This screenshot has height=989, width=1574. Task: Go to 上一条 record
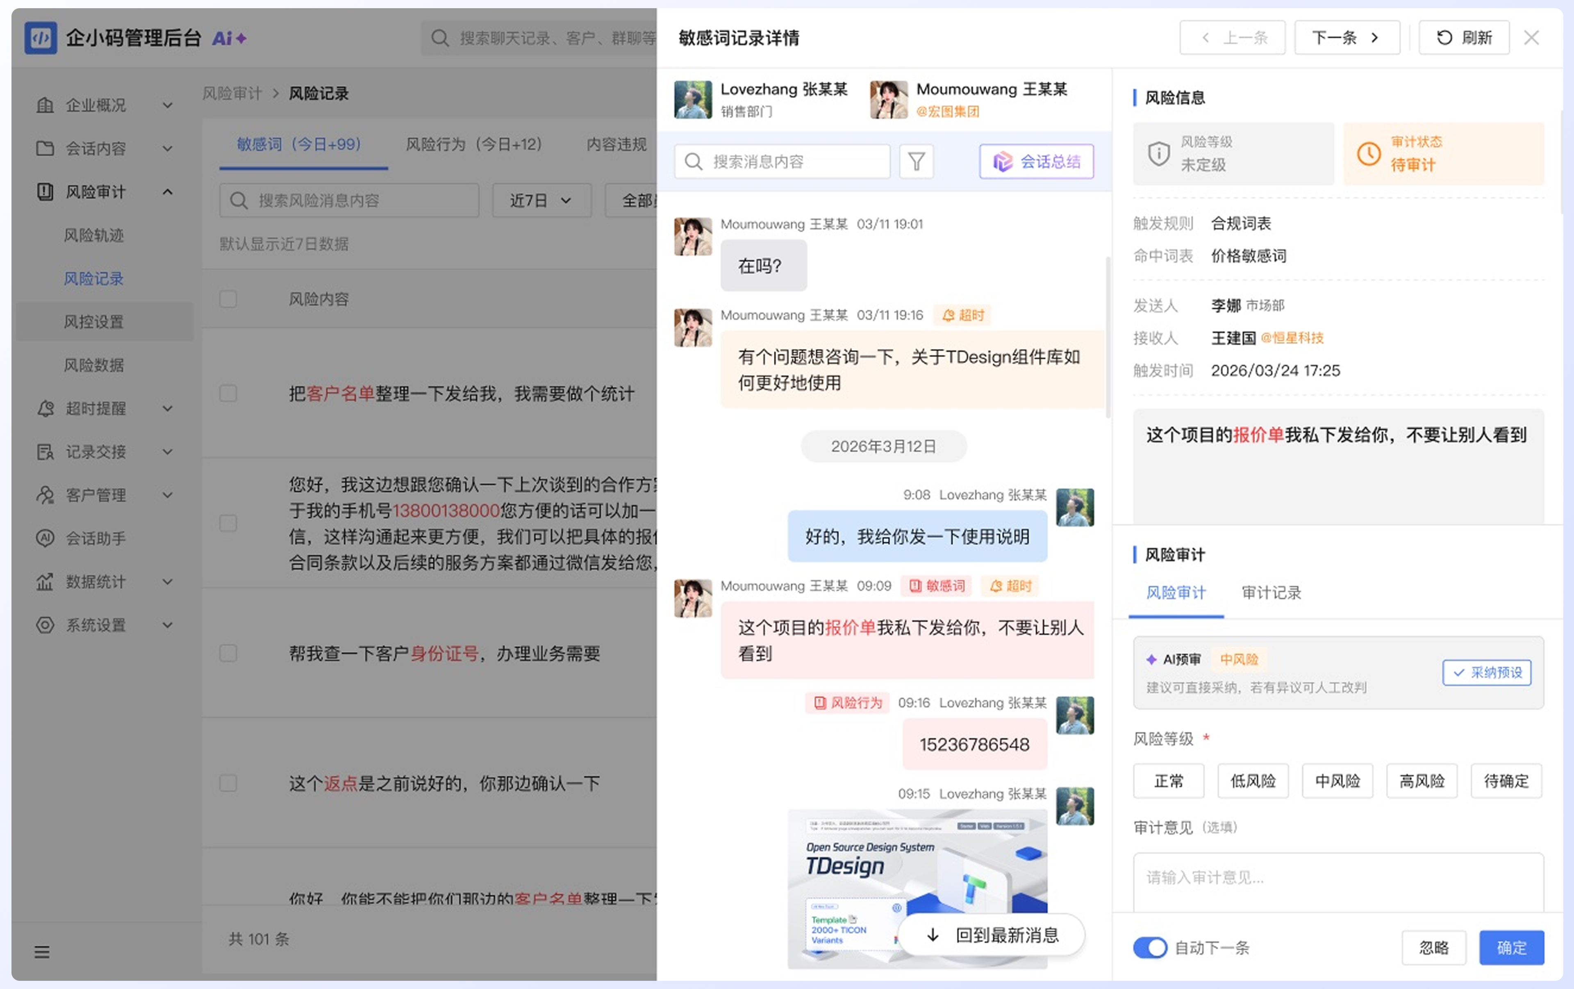tap(1232, 38)
